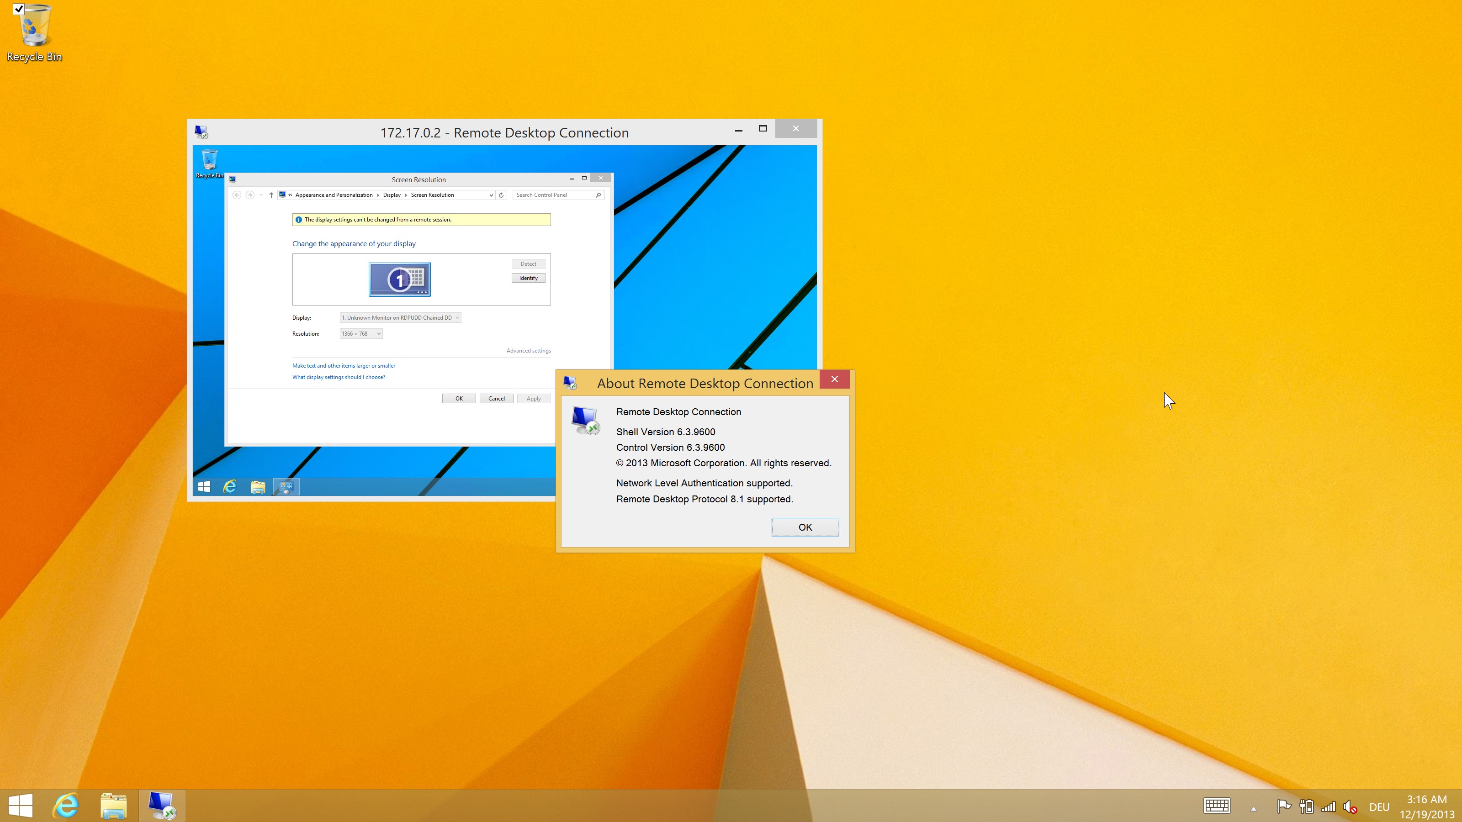The height and width of the screenshot is (822, 1462).
Task: Open Recycle Bin inside the remote session
Action: pos(209,164)
